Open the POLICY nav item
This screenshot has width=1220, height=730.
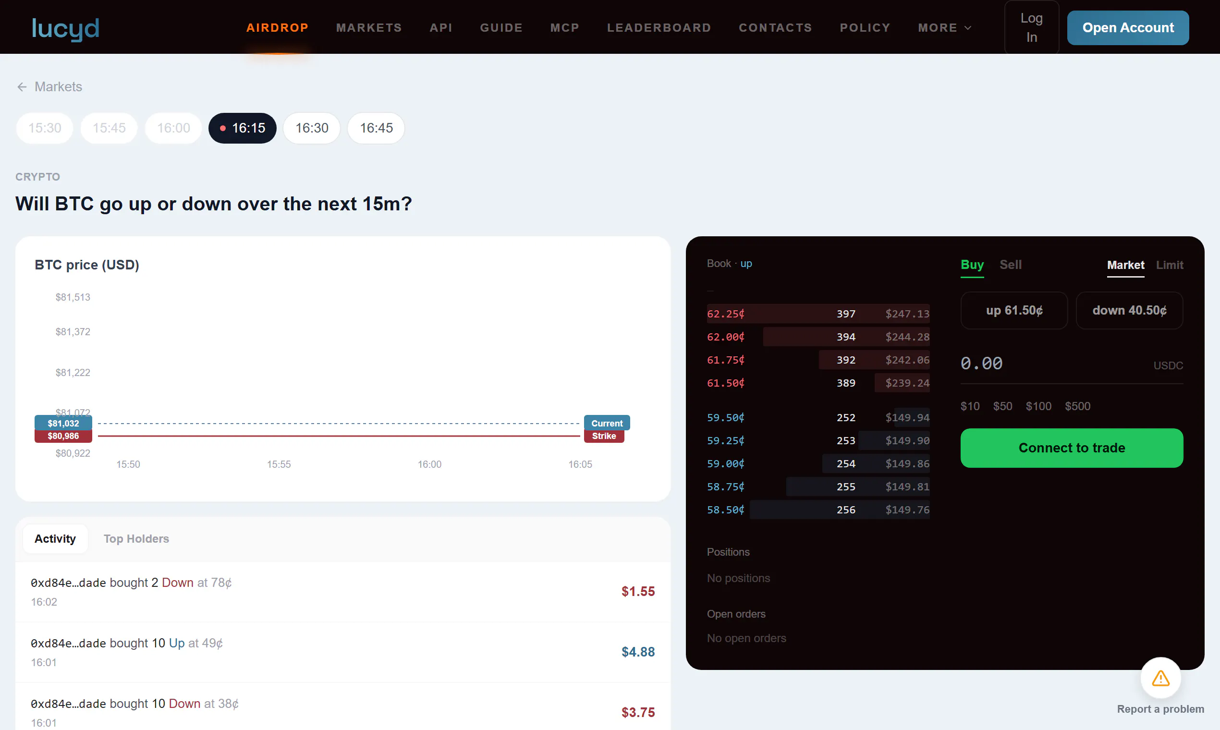point(865,27)
